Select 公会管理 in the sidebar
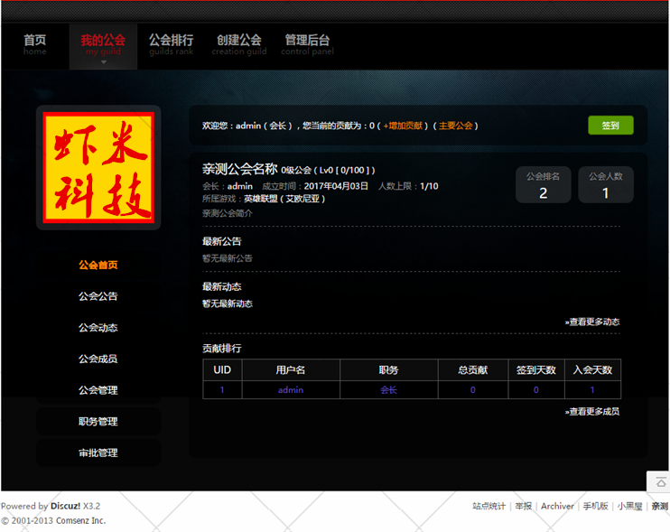670x532 pixels. coord(98,390)
